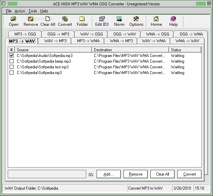The width and height of the screenshot is (213, 196).
Task: Sort by the Source column header
Action: point(53,50)
